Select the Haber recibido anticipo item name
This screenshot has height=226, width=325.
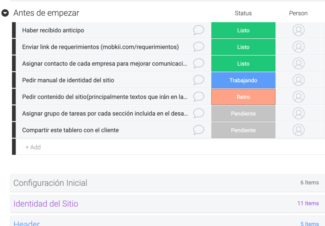coord(53,30)
